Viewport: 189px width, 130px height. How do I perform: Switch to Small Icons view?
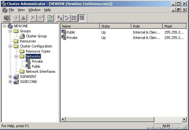67,18
